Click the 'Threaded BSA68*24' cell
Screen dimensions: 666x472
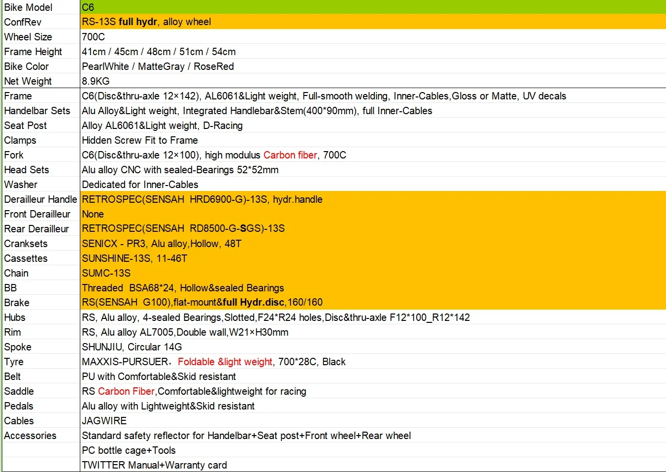373,287
